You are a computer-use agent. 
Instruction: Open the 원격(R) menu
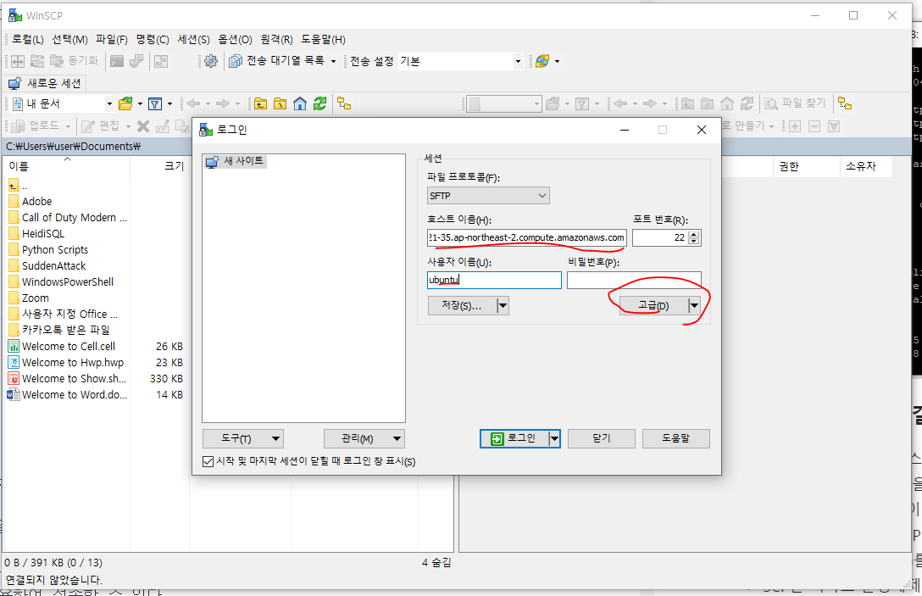pos(276,39)
